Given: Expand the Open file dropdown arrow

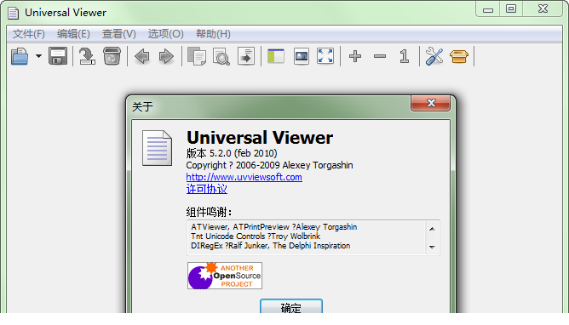Looking at the screenshot, I should (38, 56).
